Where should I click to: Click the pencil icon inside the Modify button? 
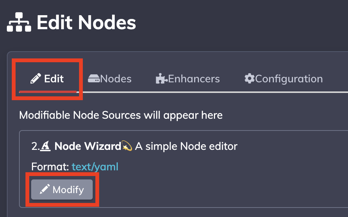[x=45, y=189]
